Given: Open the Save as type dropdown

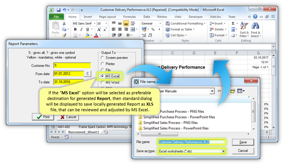Looking at the screenshot, I should [x=223, y=151].
